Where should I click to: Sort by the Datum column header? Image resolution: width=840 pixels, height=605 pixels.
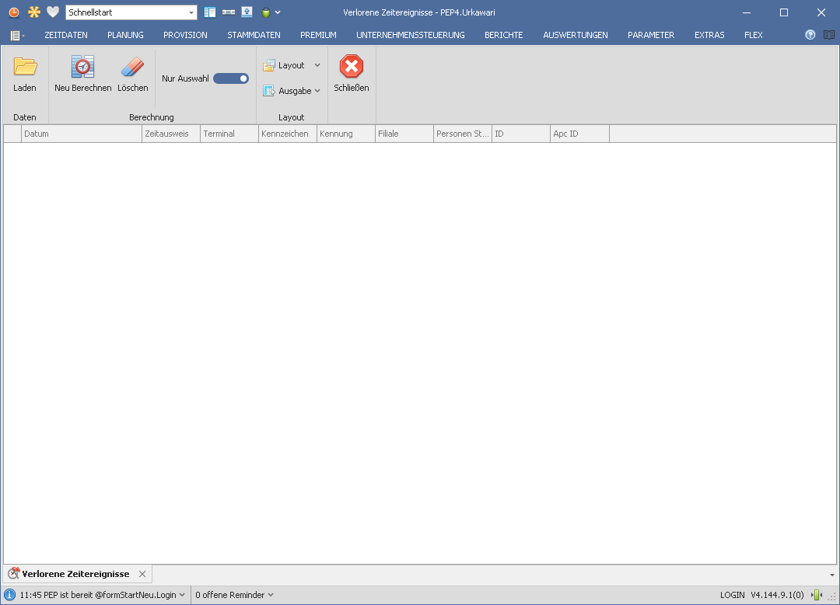click(x=81, y=134)
